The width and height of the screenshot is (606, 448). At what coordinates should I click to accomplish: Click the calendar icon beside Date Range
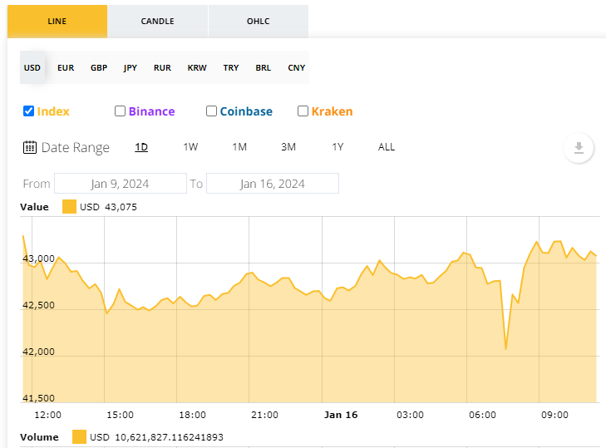29,147
